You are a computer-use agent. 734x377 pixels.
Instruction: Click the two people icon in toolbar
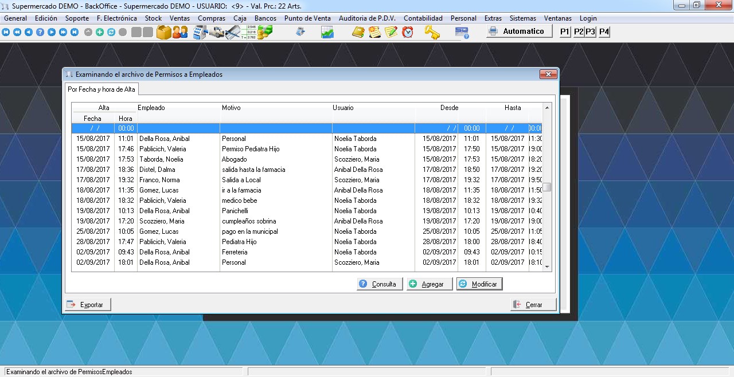tap(180, 32)
